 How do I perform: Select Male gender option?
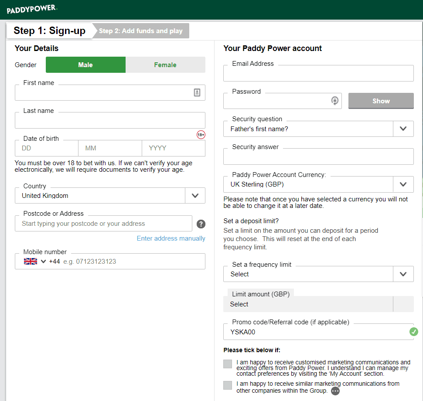(85, 65)
